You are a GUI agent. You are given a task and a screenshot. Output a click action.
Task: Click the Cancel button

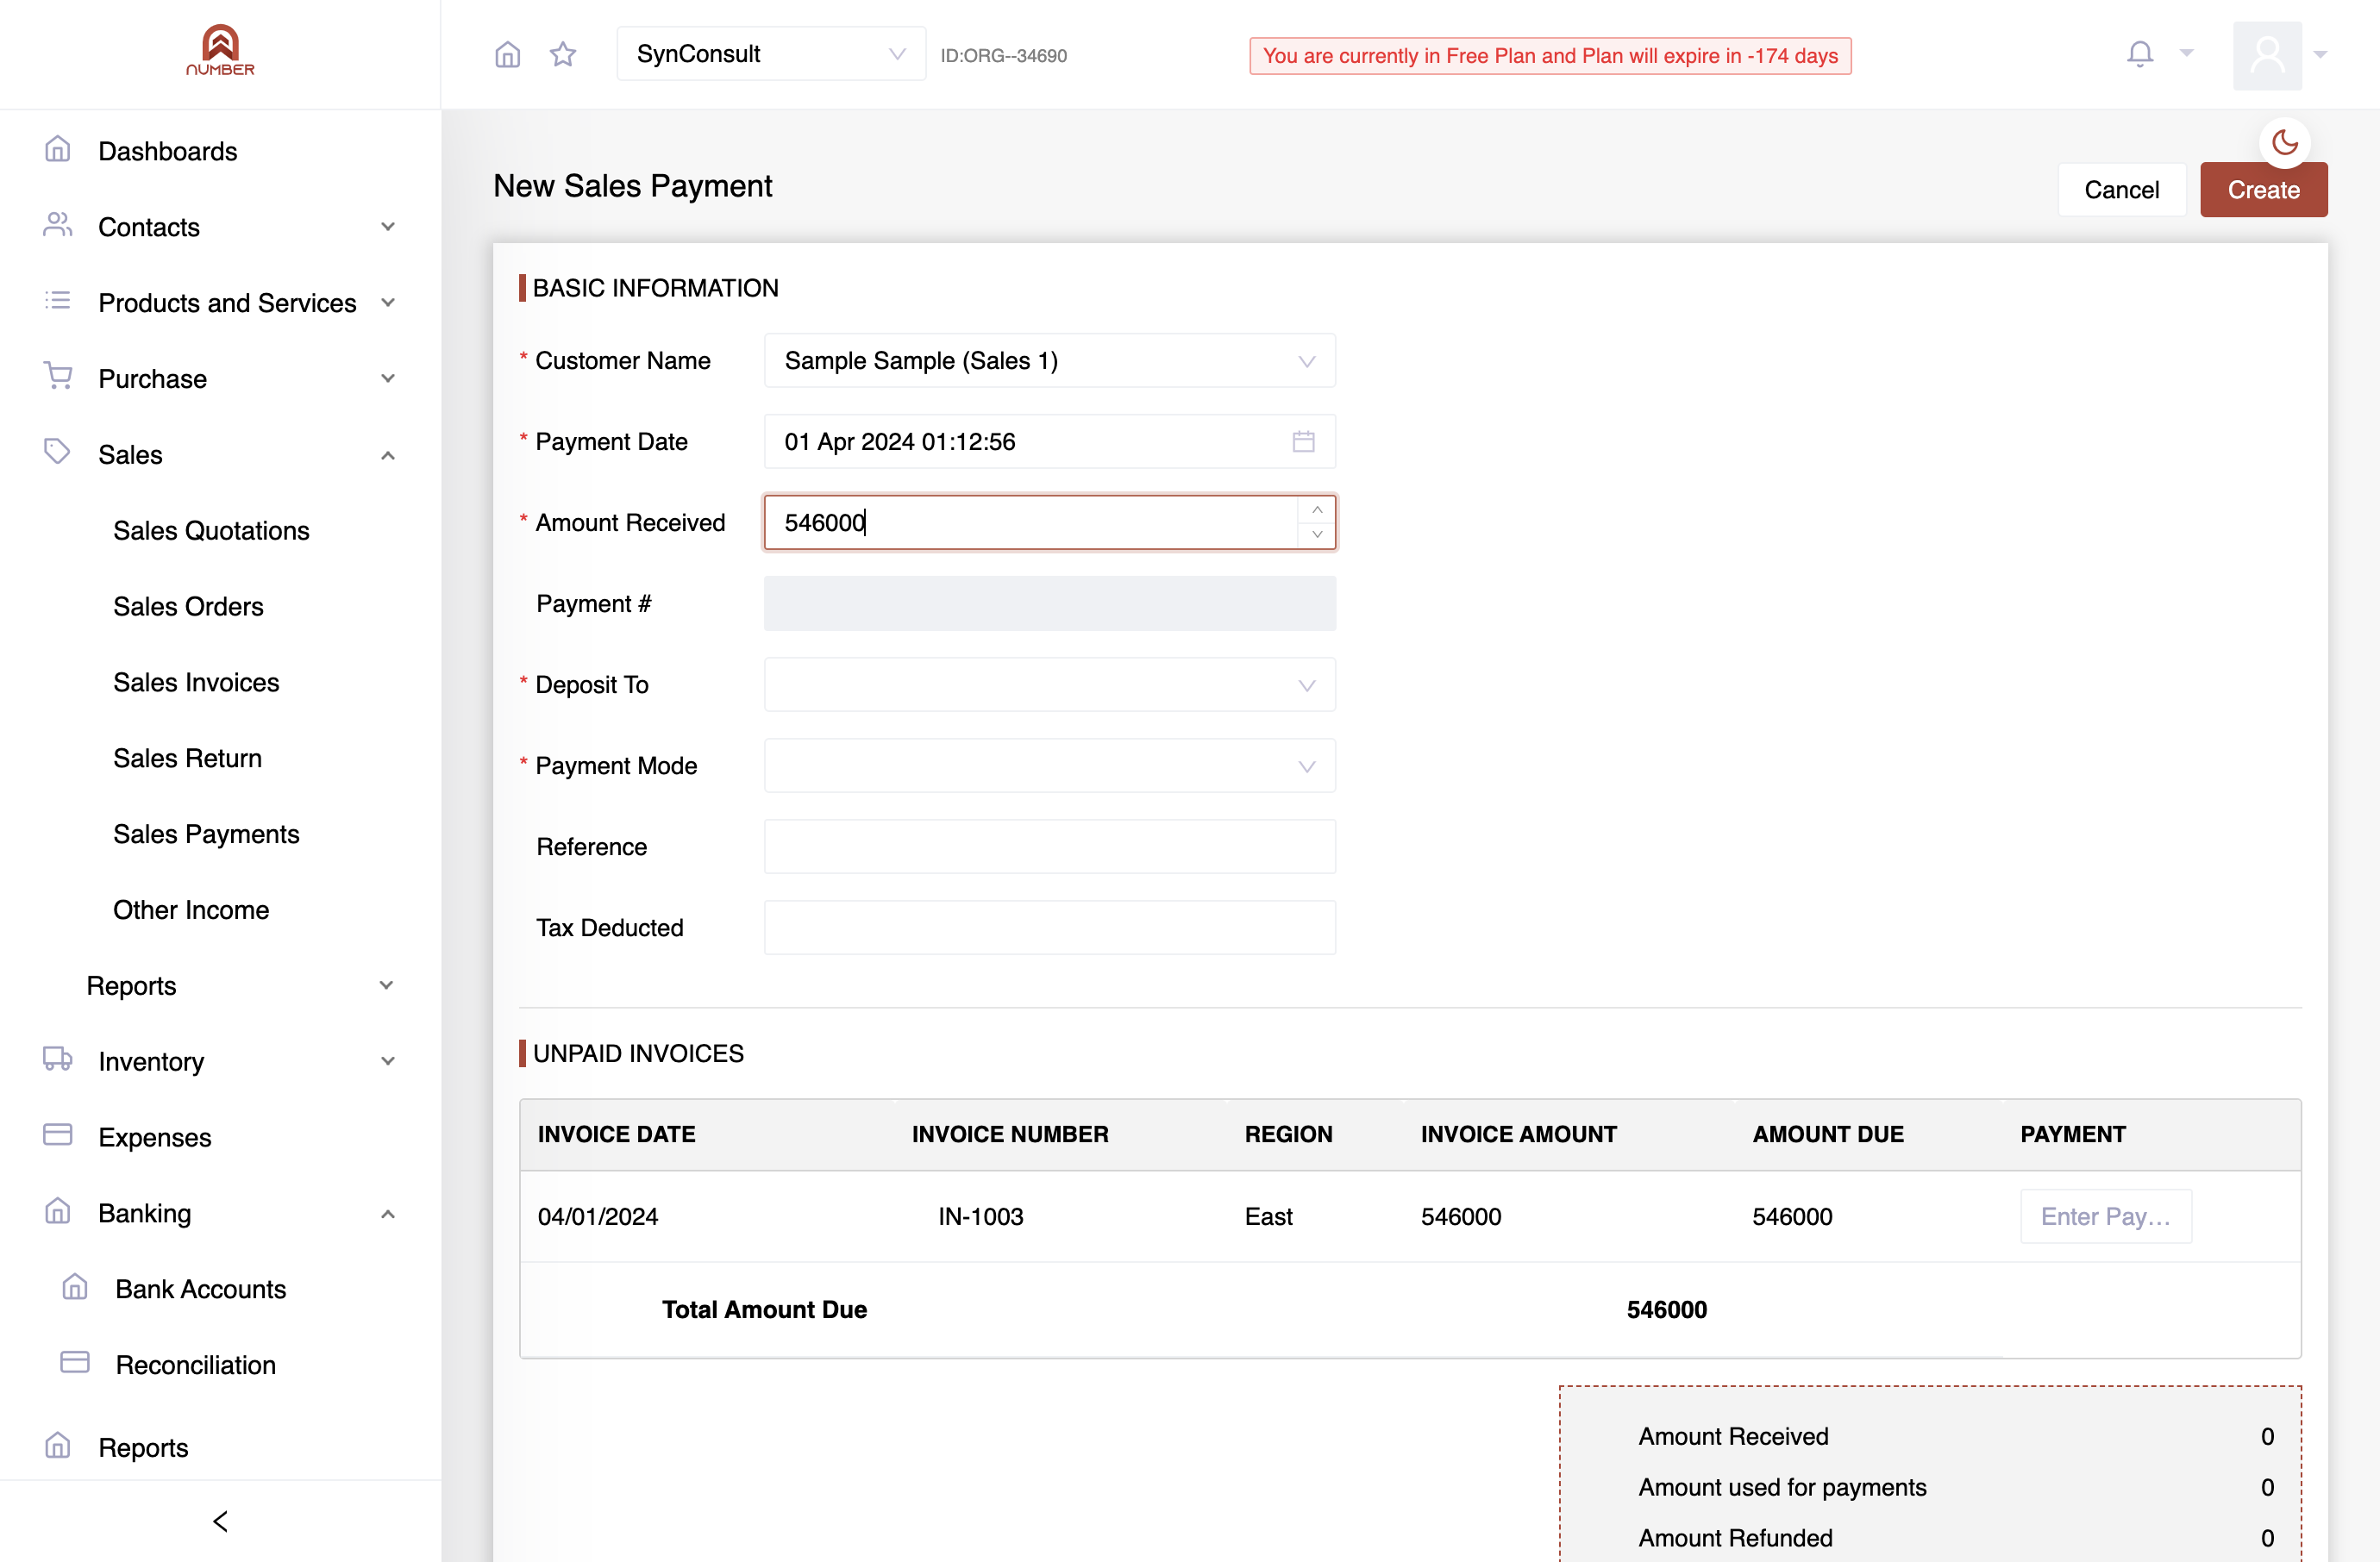(x=2121, y=190)
